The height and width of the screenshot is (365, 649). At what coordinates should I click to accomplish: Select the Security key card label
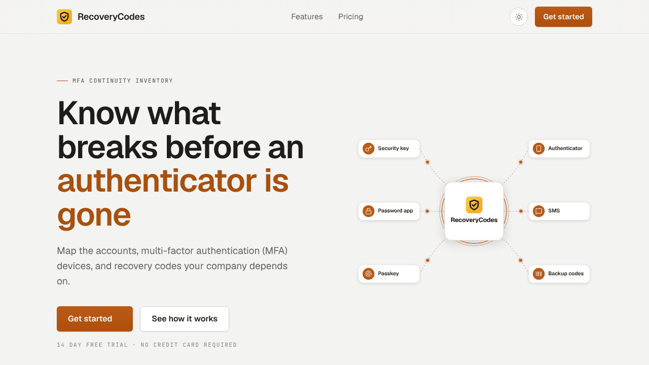tap(393, 149)
